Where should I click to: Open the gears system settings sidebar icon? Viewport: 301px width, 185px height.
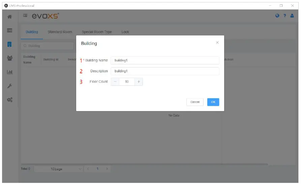[x=9, y=100]
